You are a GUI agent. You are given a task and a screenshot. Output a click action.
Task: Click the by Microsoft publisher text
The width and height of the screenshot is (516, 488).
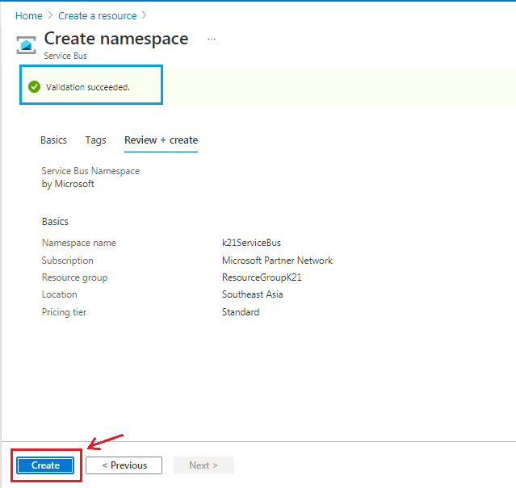pos(68,184)
